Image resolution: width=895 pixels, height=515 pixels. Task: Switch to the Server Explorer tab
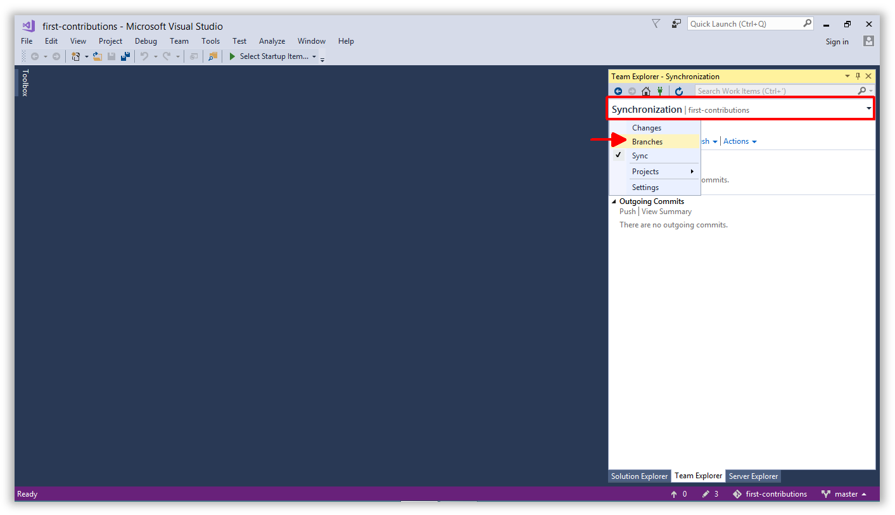(753, 476)
